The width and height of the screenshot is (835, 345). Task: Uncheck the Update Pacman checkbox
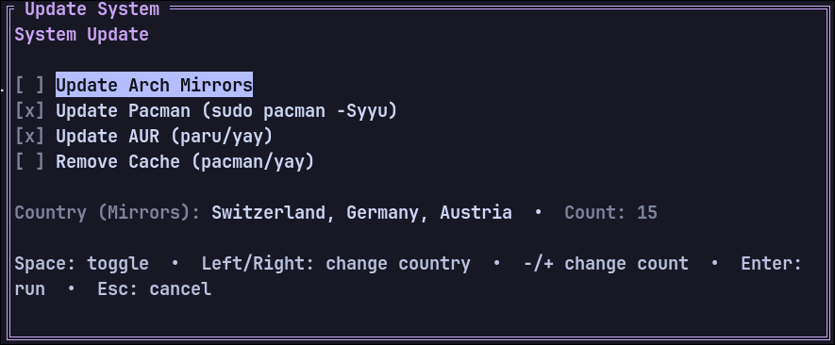tap(29, 110)
